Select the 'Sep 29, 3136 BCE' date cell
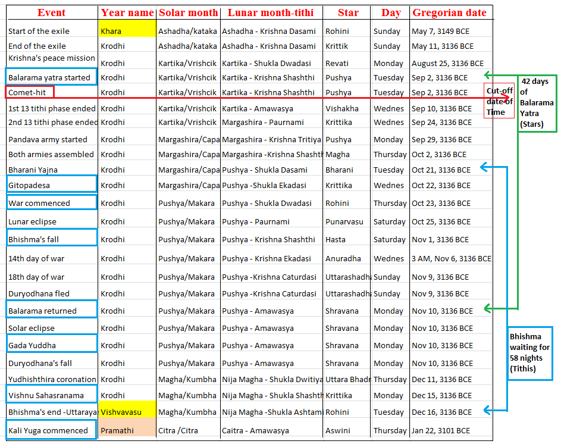Screen dimensions: 561x444 pos(441,140)
